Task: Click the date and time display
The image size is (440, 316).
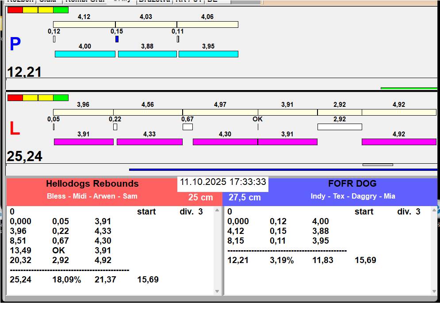Action: [x=223, y=182]
